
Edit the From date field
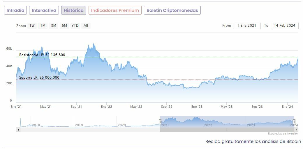(247, 26)
